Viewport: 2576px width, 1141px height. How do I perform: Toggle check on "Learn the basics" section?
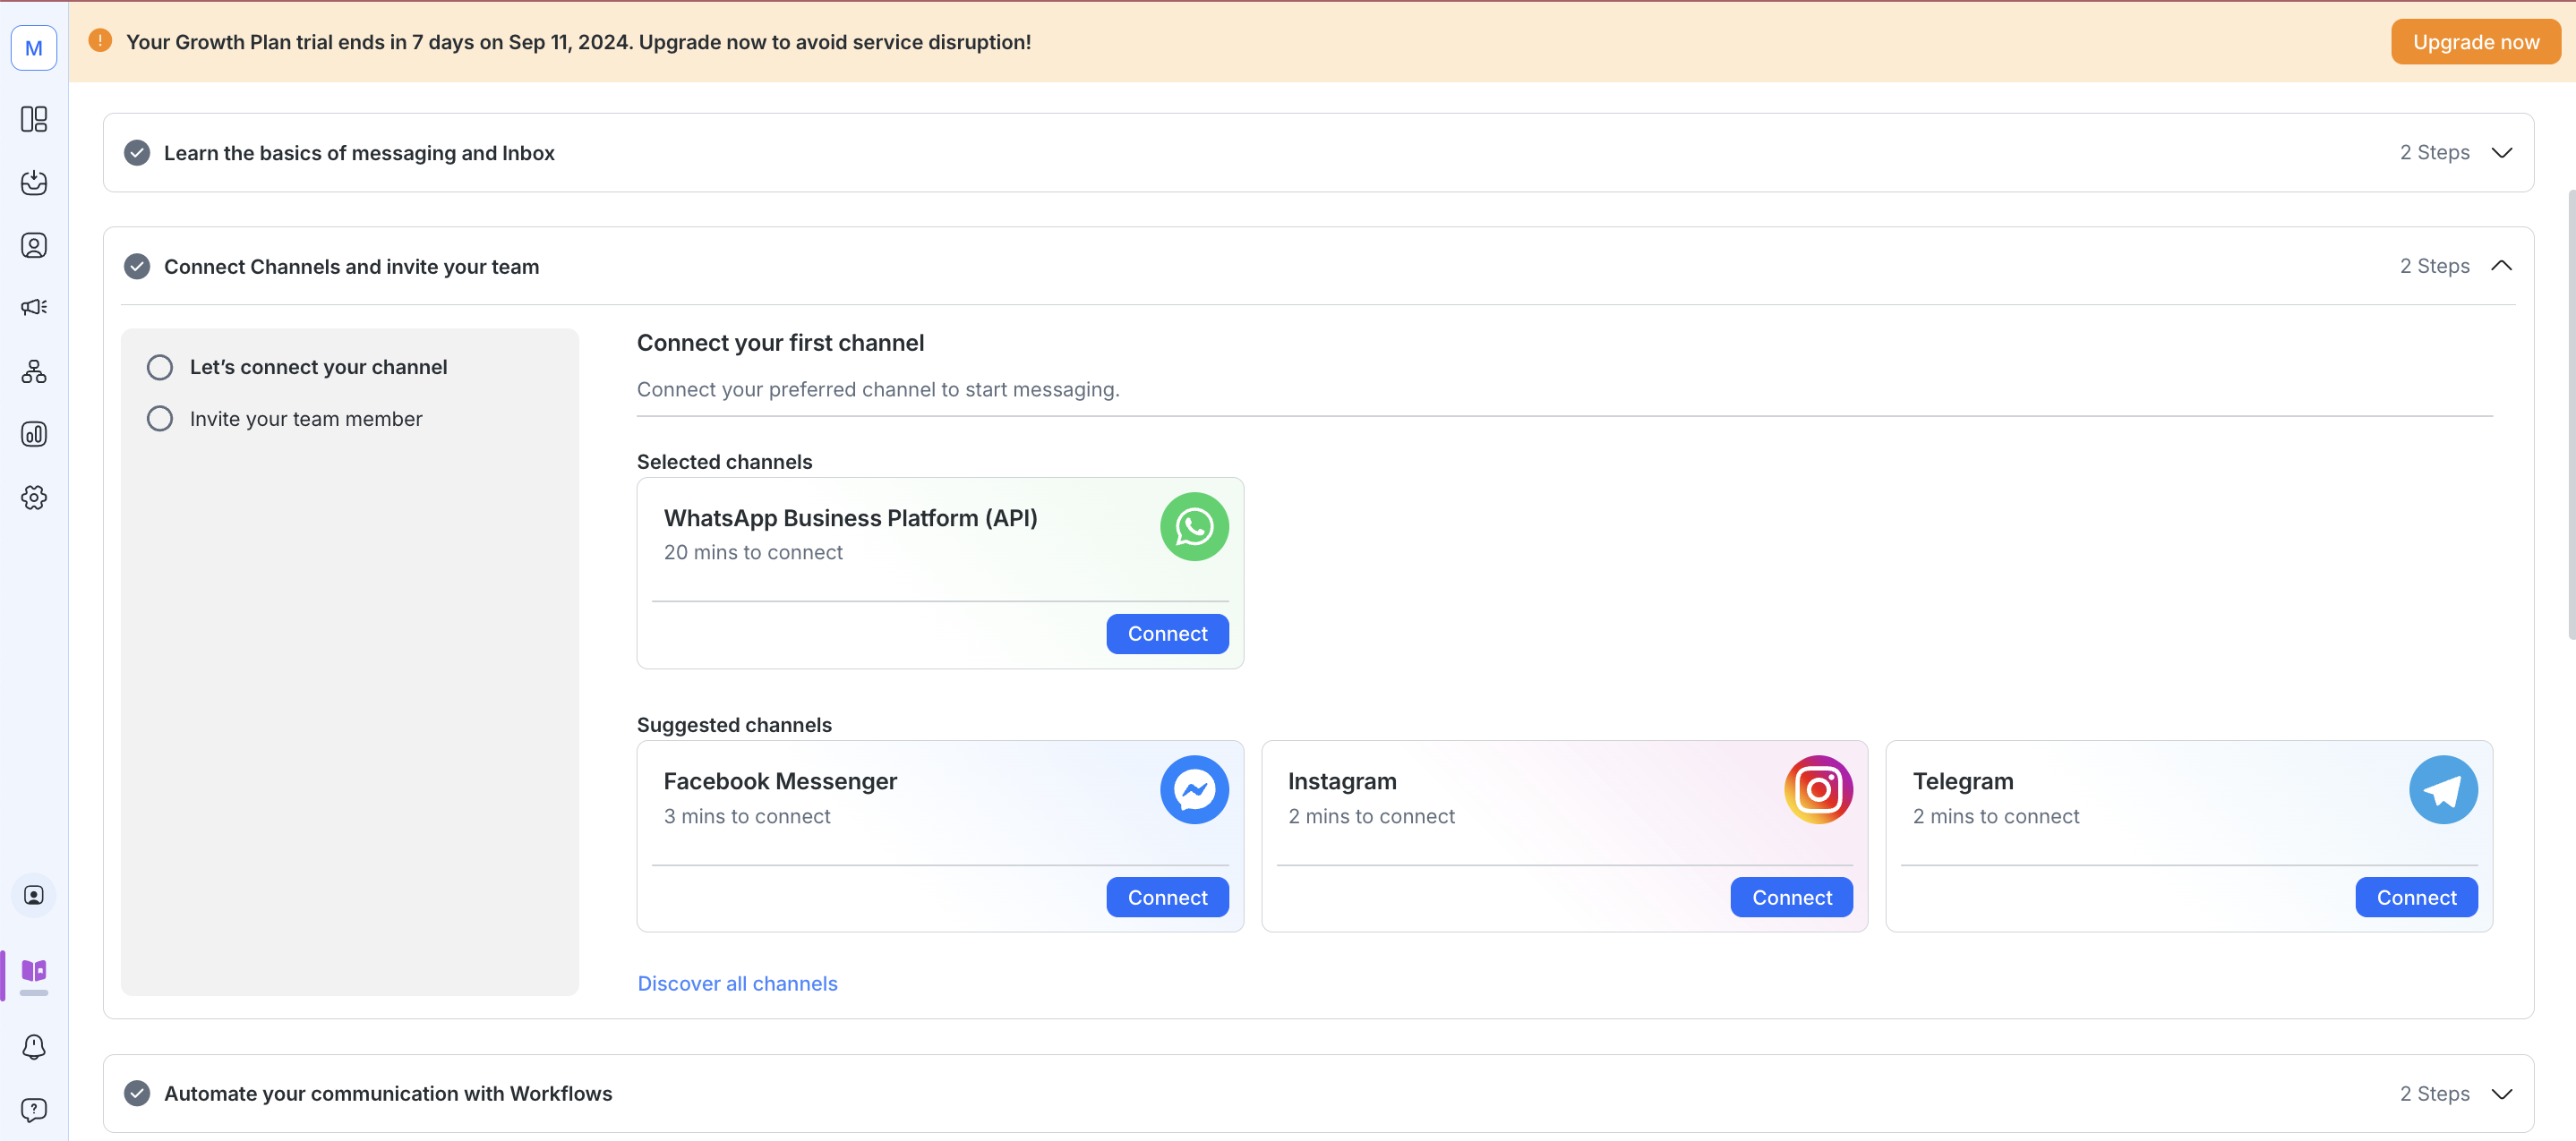(x=137, y=153)
